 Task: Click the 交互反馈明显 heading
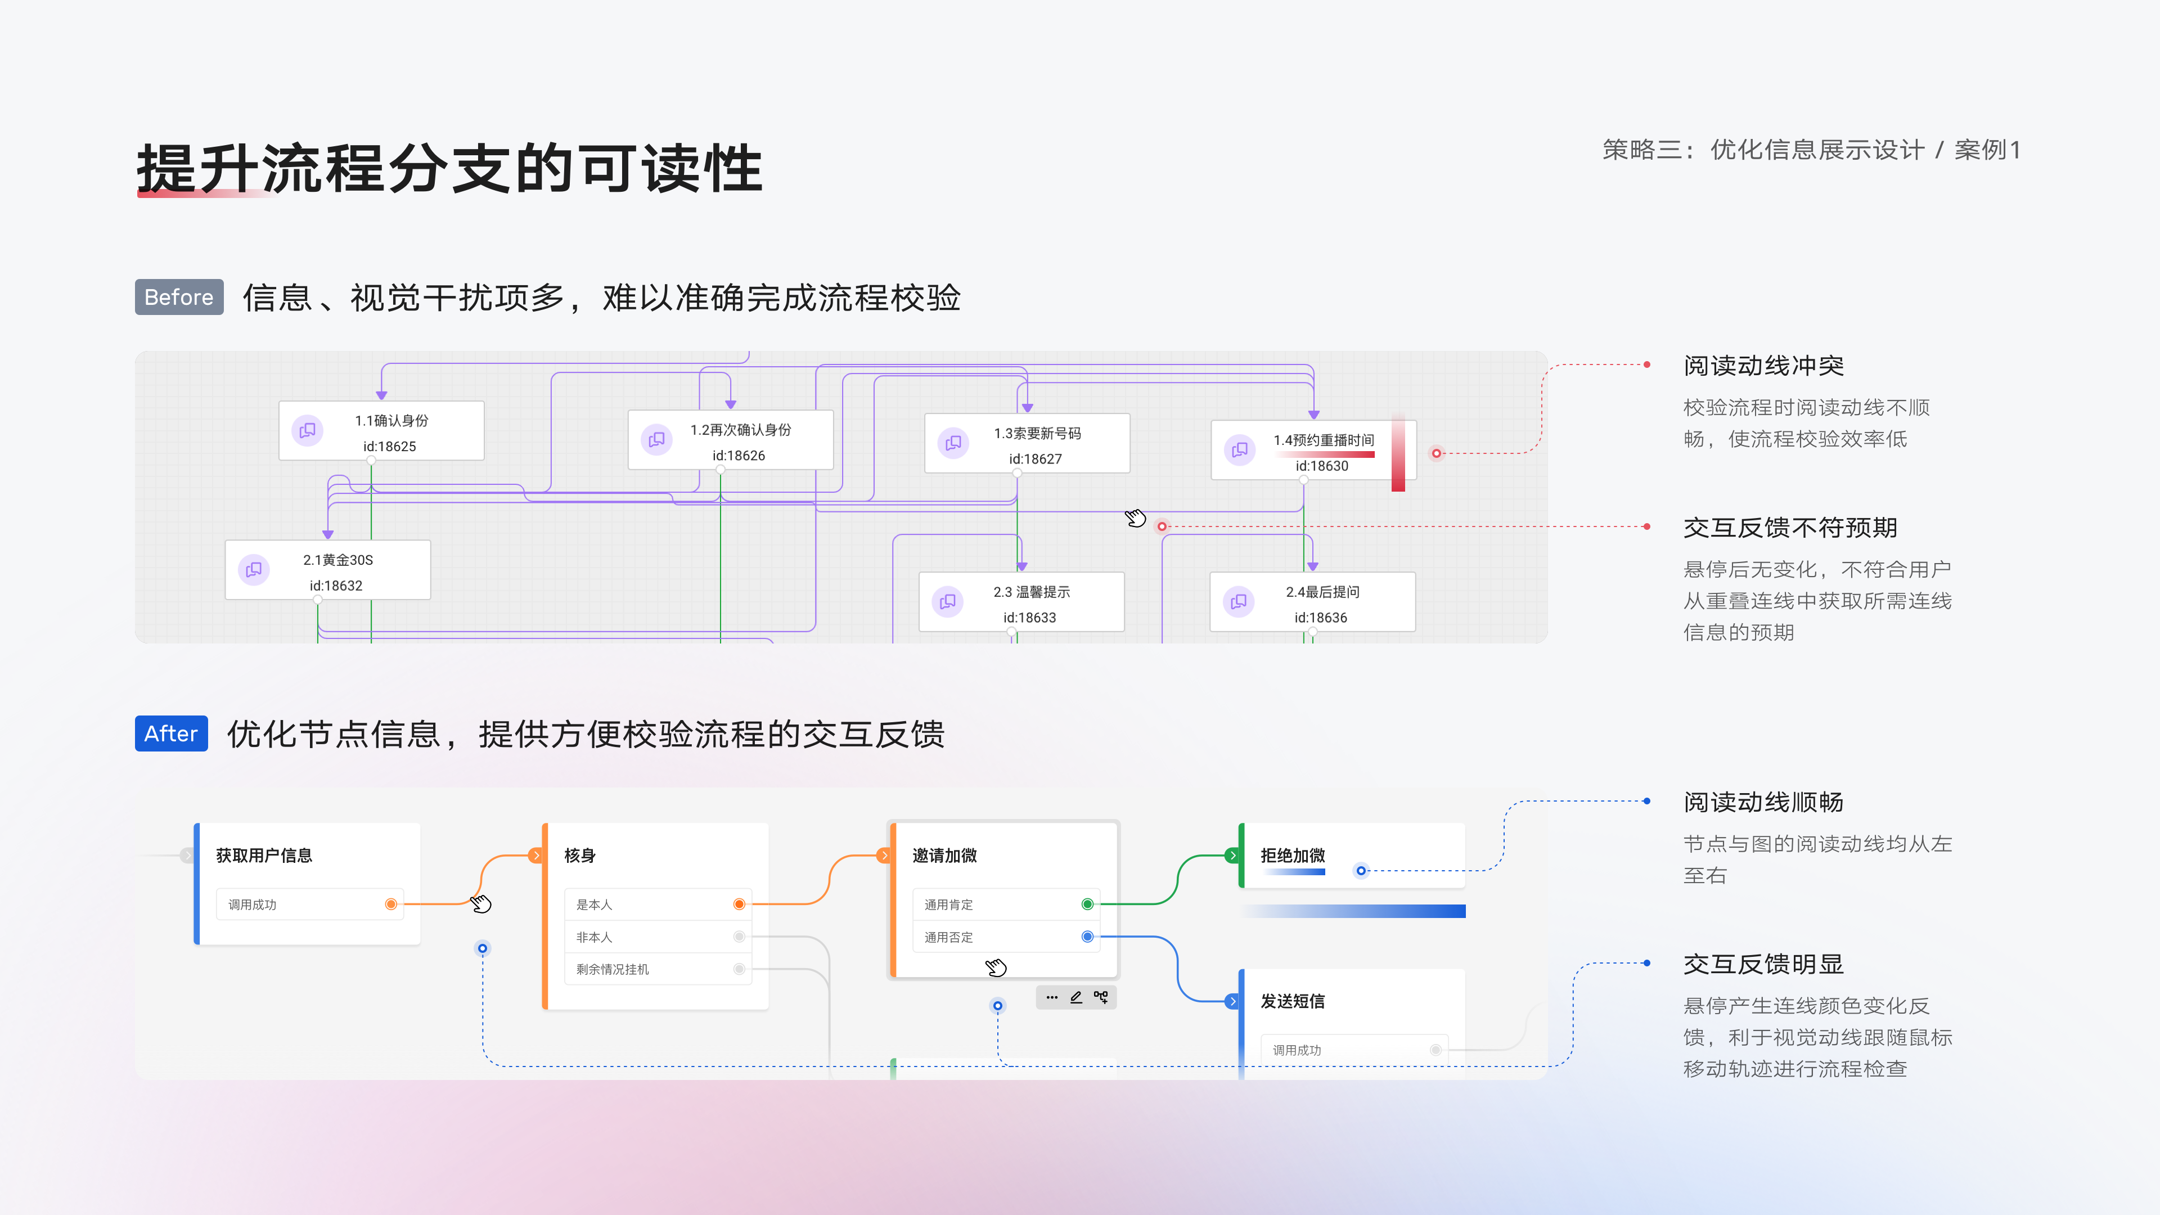[x=1763, y=964]
